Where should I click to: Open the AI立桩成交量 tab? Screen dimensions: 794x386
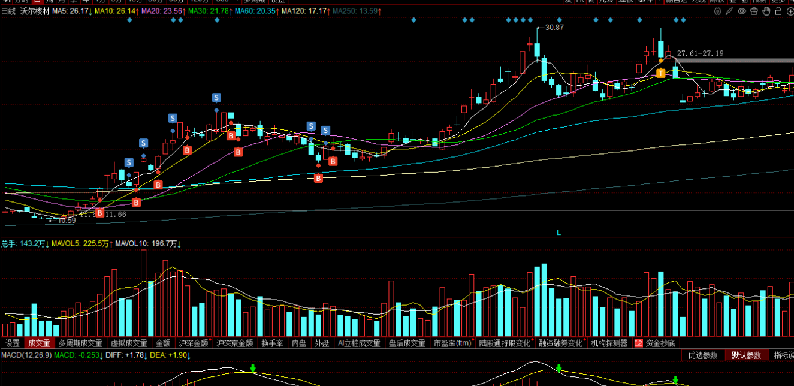click(360, 343)
